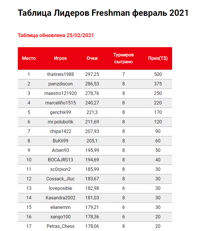Select player name pwnzdiscon
The width and height of the screenshot is (198, 231).
(61, 84)
